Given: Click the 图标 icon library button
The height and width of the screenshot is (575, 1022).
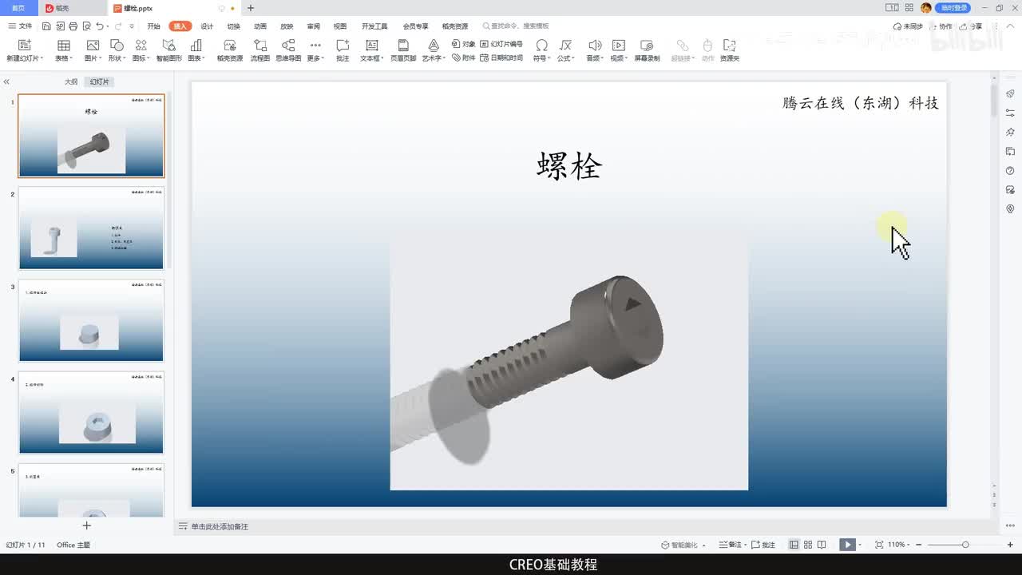Looking at the screenshot, I should point(141,46).
